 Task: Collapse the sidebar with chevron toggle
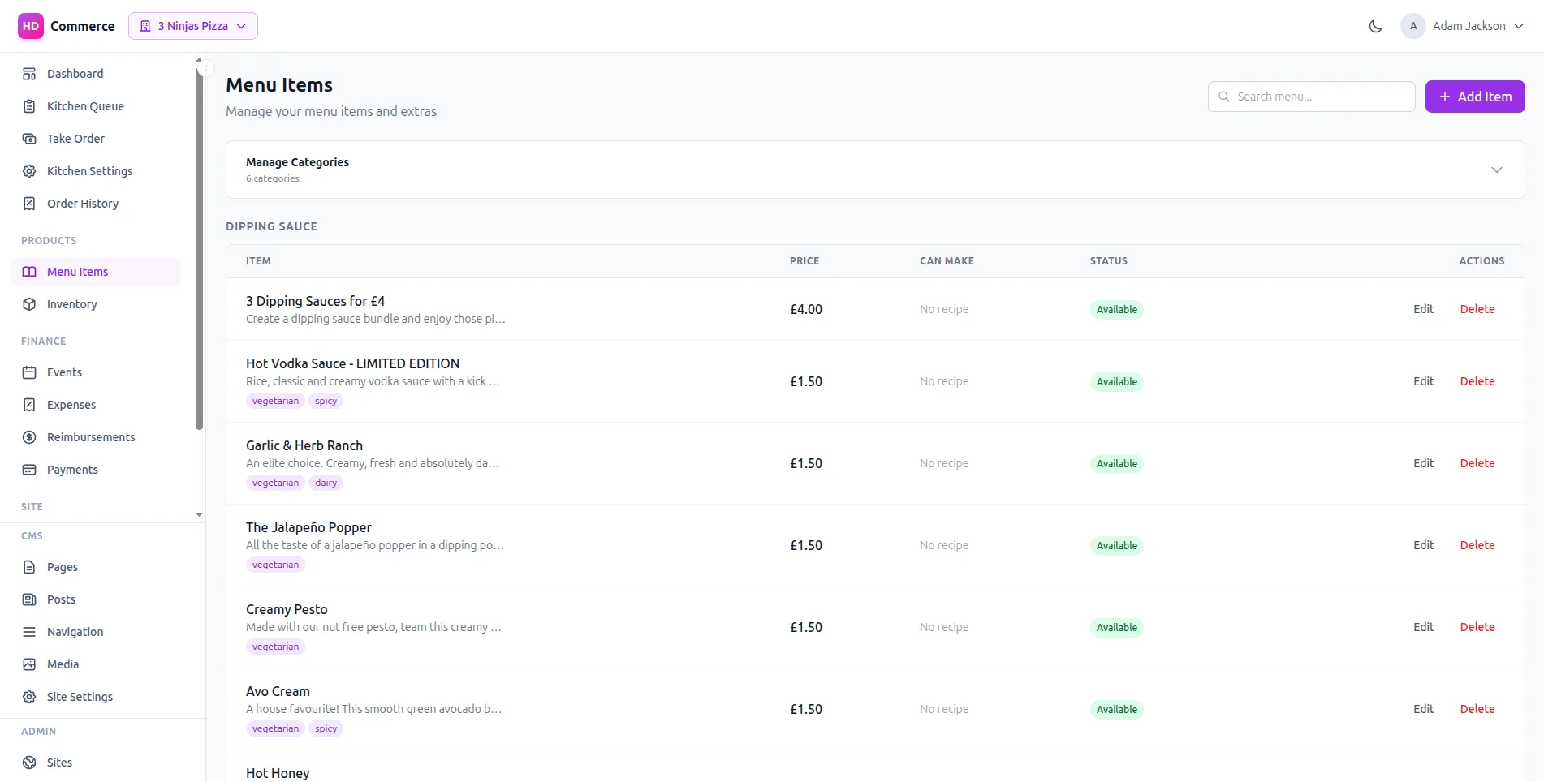click(206, 68)
